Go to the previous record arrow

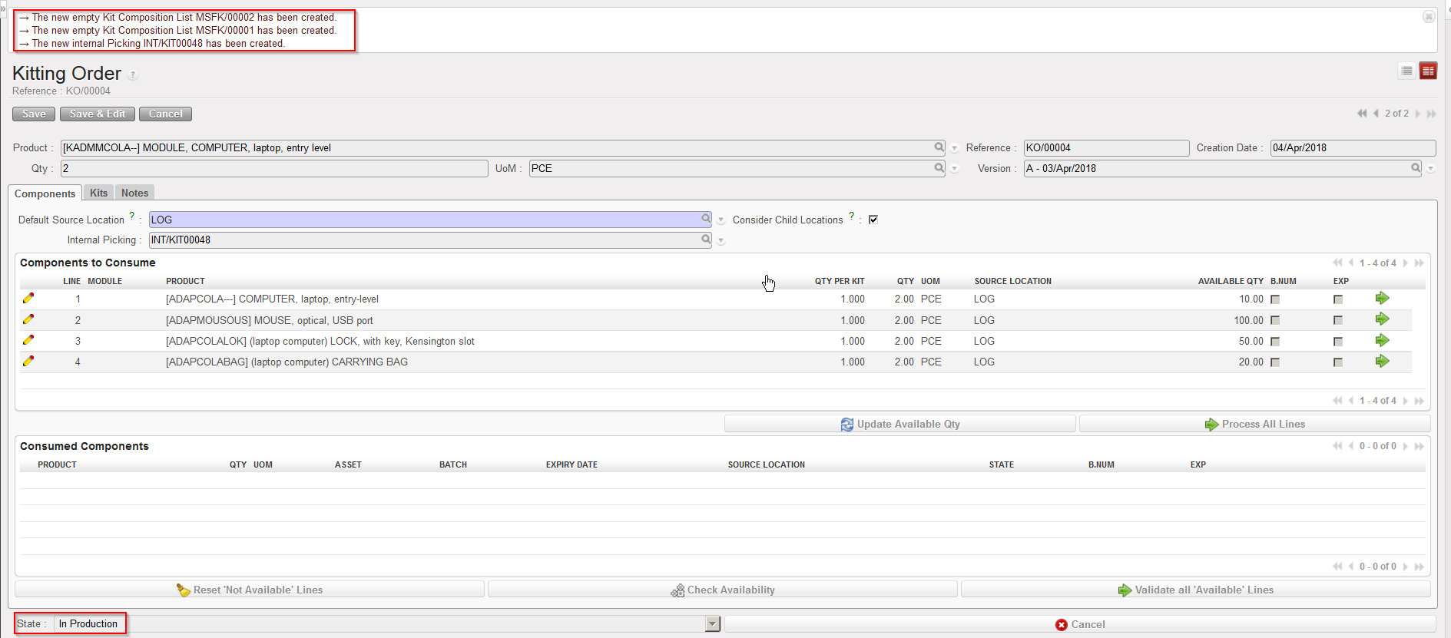1376,114
